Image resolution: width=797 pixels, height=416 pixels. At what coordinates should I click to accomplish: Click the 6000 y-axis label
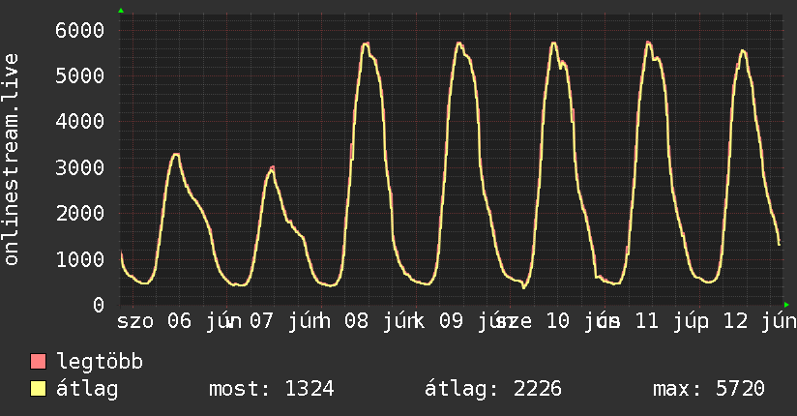(80, 31)
